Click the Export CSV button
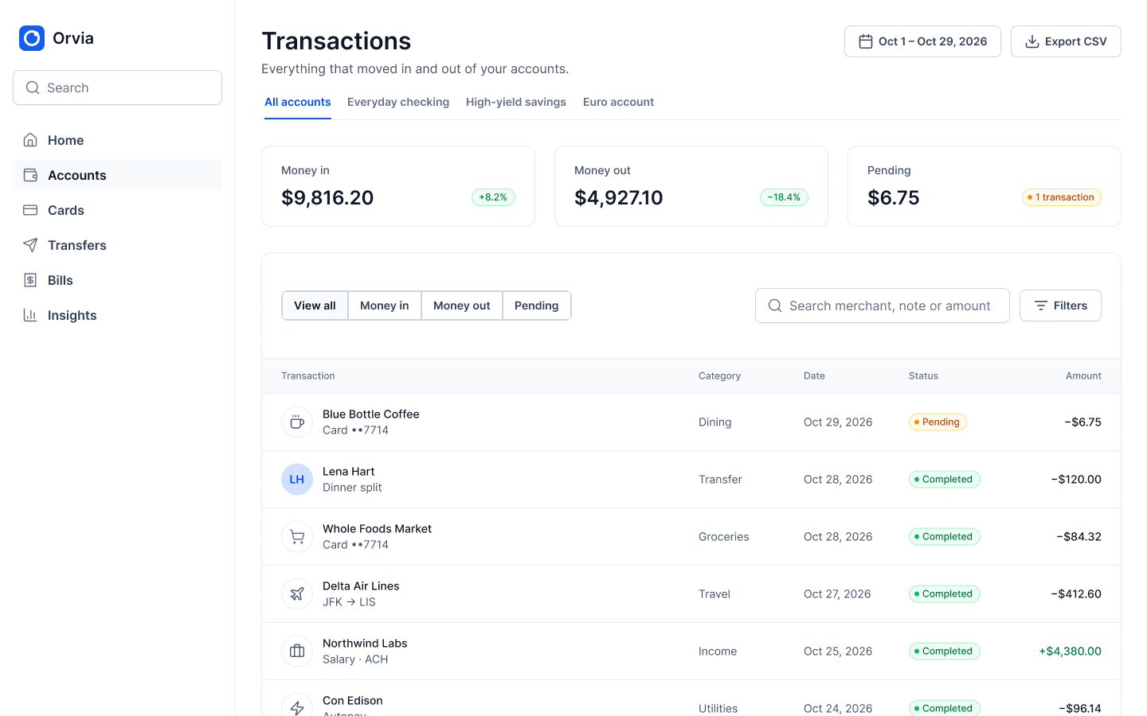Image resolution: width=1147 pixels, height=716 pixels. (1066, 41)
